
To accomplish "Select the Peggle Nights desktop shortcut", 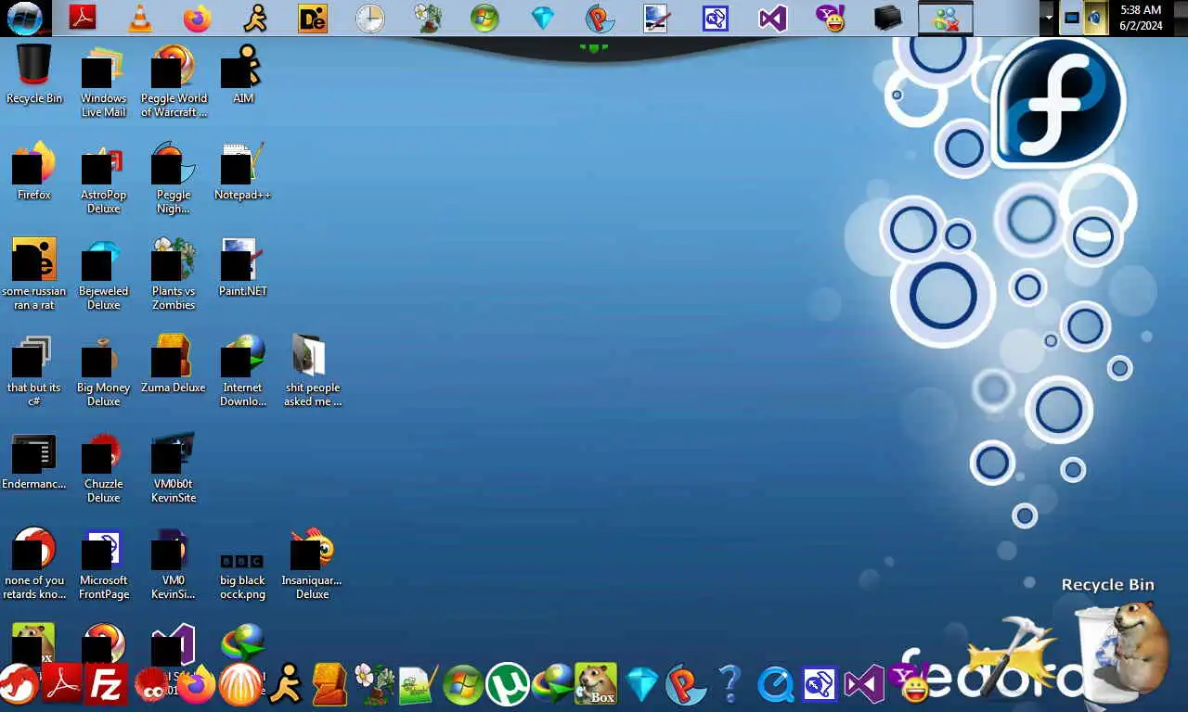I will 174,178.
